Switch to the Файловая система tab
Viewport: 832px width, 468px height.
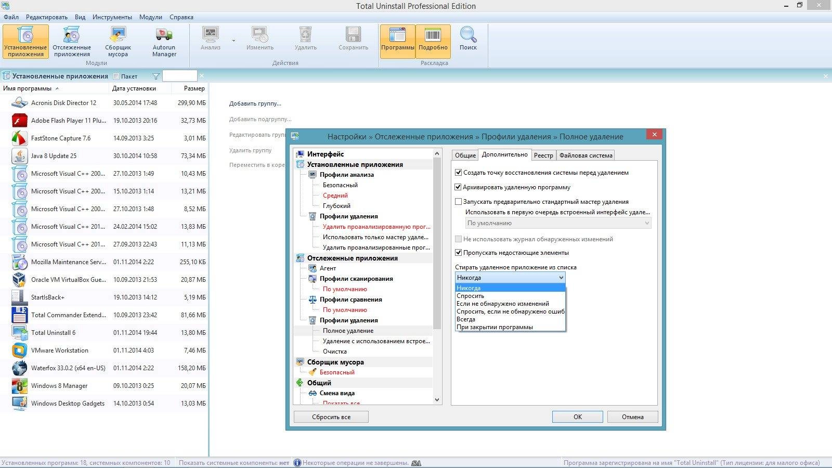[586, 155]
